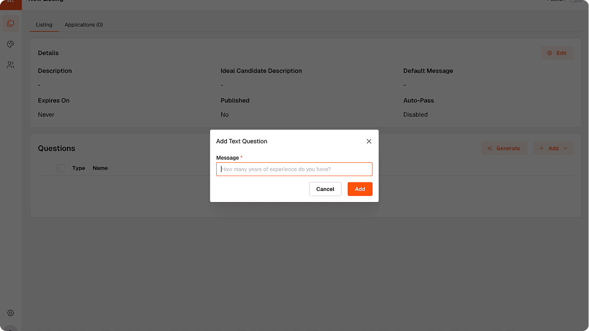Click the Edit button in the Details section
This screenshot has height=331, width=589.
(x=557, y=53)
